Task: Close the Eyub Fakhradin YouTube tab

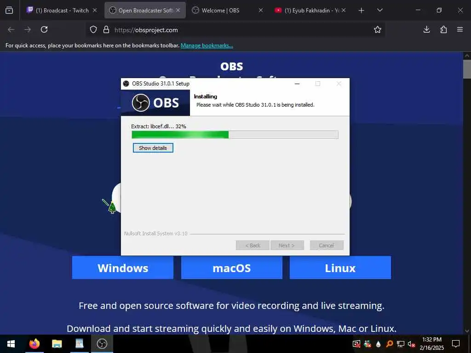Action: (344, 10)
